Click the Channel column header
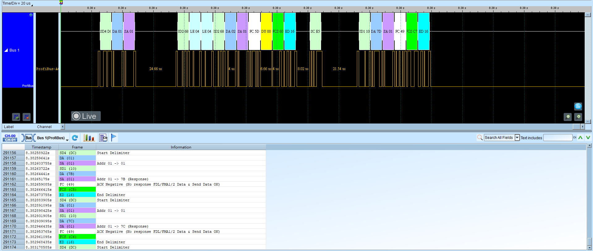The width and height of the screenshot is (593, 251). pyautogui.click(x=44, y=127)
